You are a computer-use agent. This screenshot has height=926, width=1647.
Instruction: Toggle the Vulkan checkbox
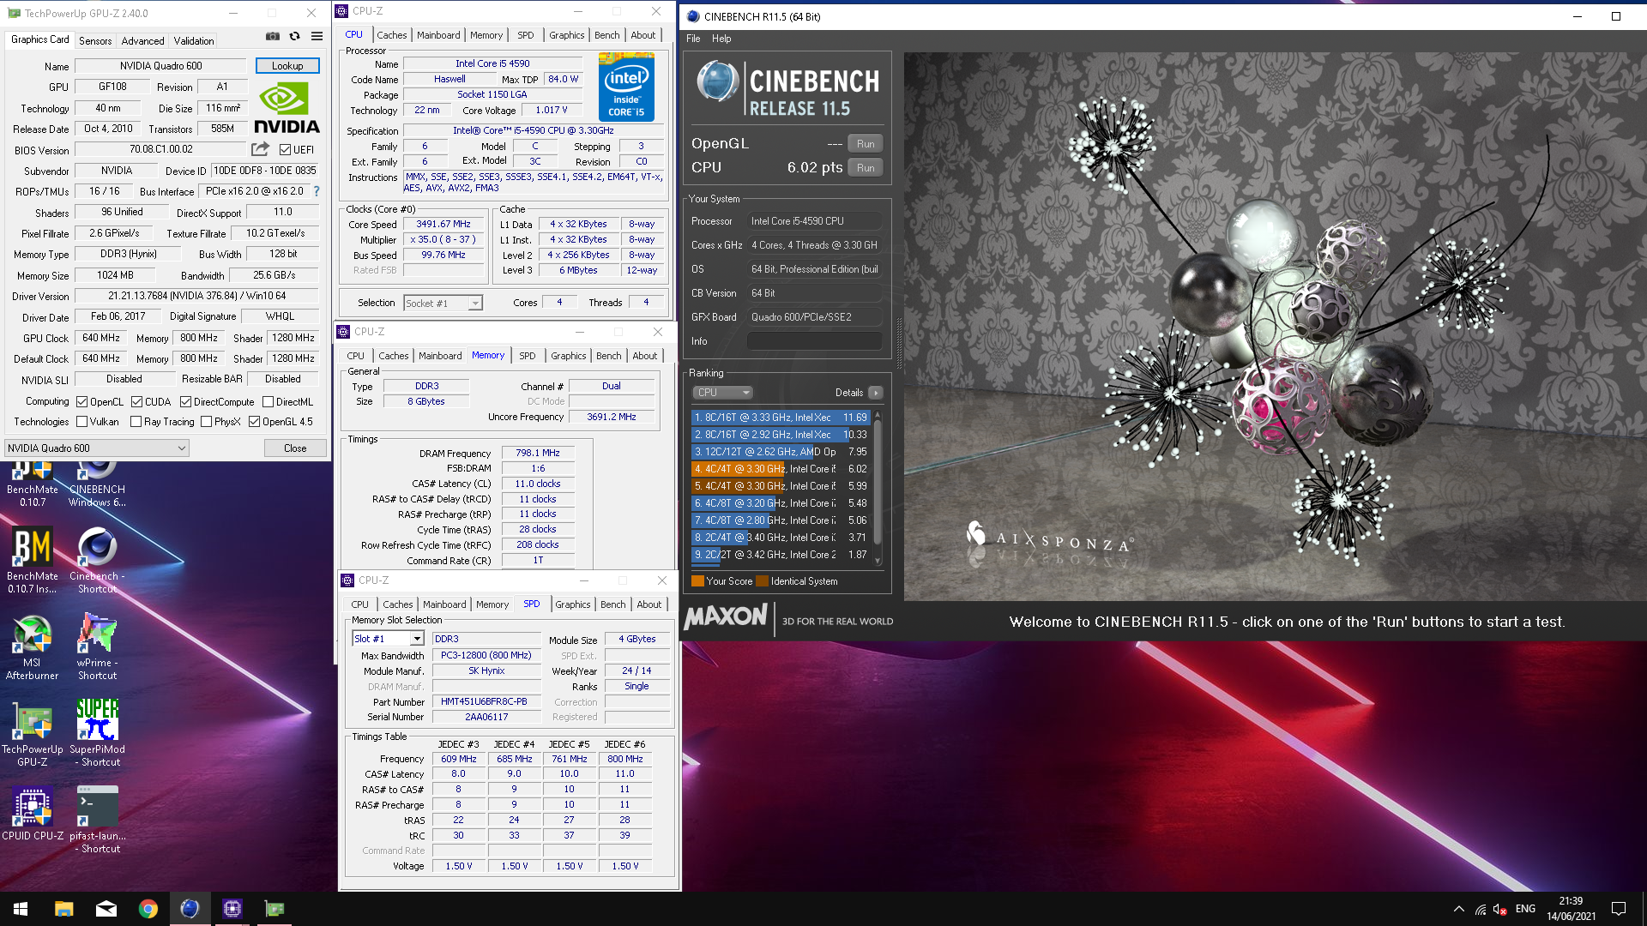click(x=81, y=422)
